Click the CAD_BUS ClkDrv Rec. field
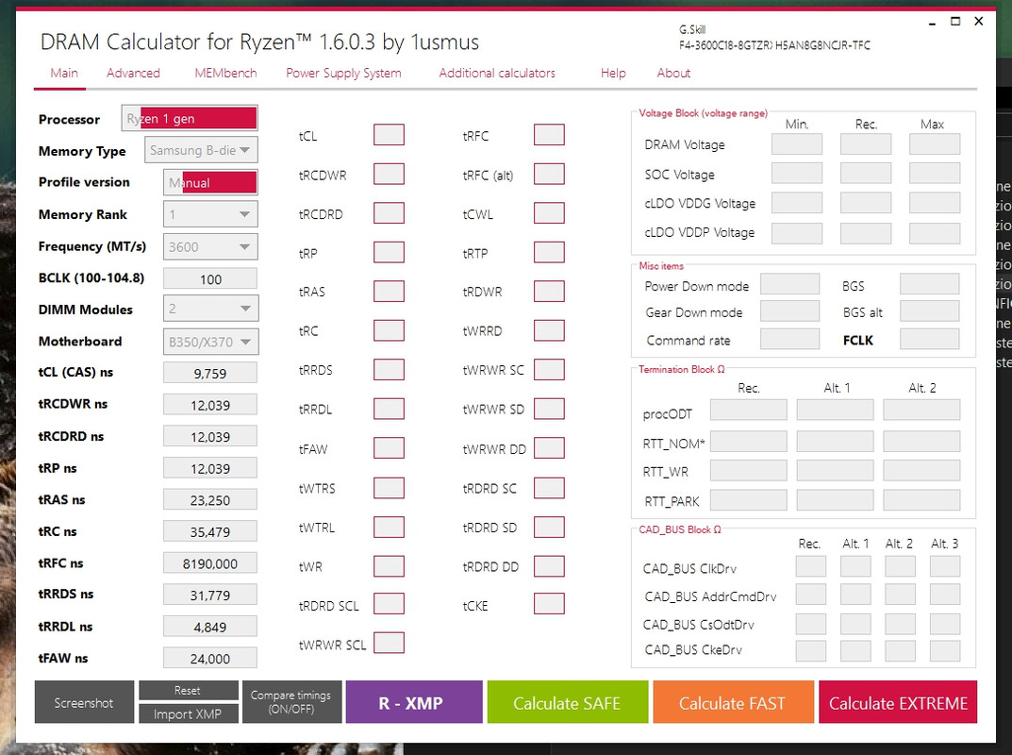The width and height of the screenshot is (1012, 755). [x=810, y=566]
